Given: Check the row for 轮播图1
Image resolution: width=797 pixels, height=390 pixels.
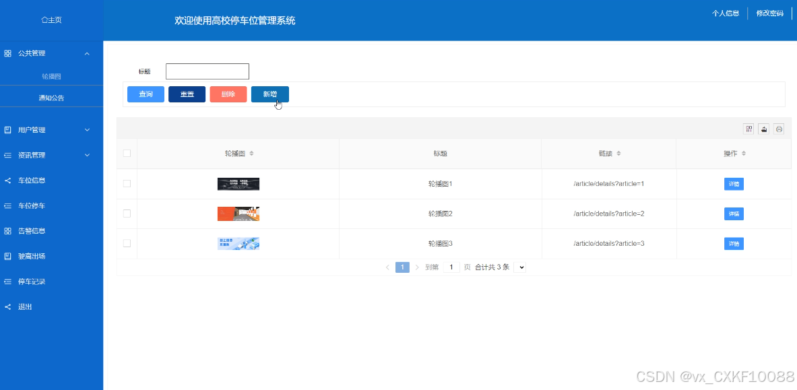Looking at the screenshot, I should pyautogui.click(x=127, y=184).
